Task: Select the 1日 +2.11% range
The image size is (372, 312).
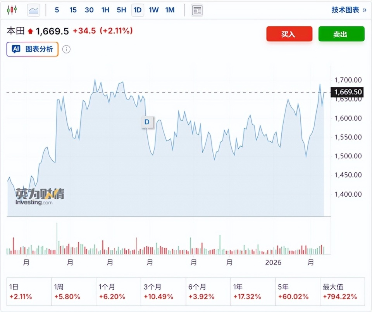Action: coord(29,291)
